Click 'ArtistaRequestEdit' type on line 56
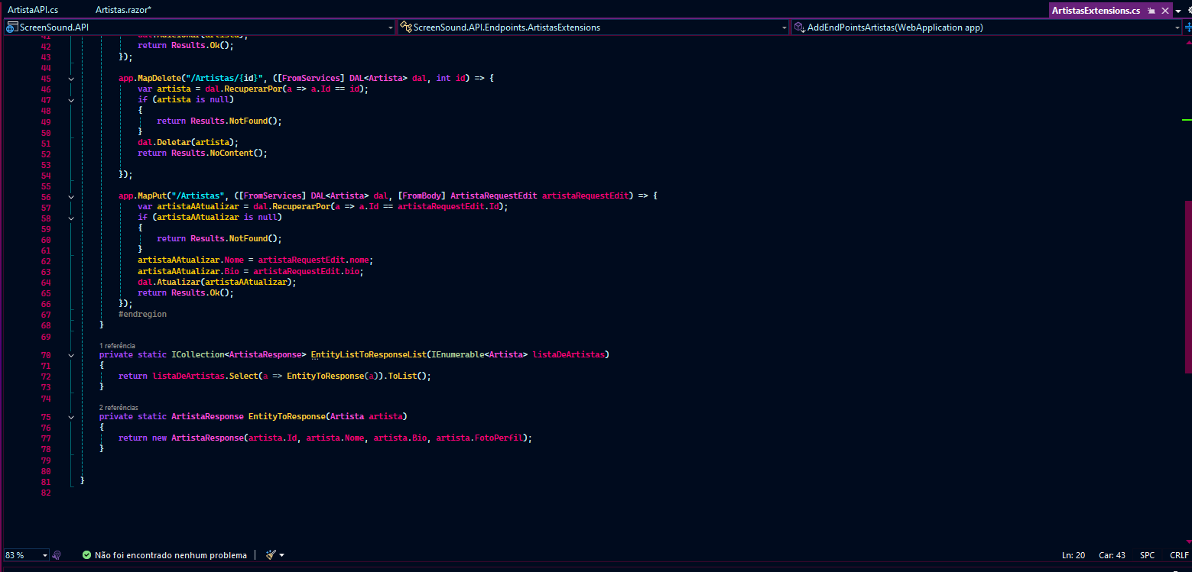1192x572 pixels. tap(494, 196)
